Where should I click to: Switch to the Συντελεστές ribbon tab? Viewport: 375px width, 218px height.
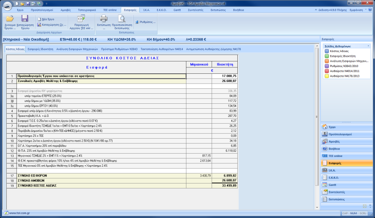coord(195,10)
